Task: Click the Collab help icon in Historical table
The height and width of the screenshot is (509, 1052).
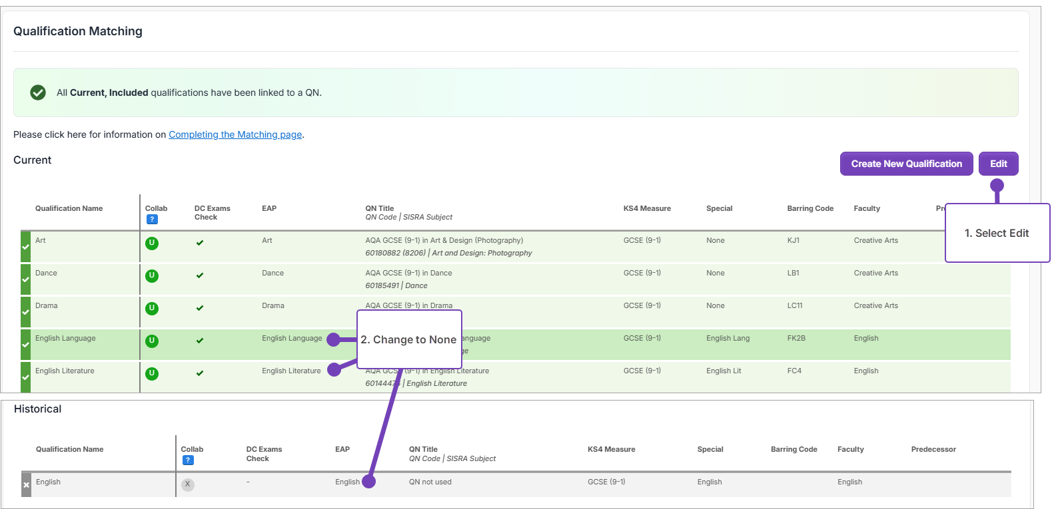Action: click(188, 460)
